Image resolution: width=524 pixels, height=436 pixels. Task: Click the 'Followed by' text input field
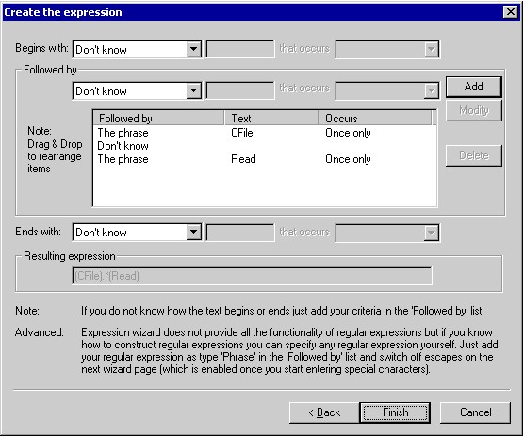[x=240, y=90]
